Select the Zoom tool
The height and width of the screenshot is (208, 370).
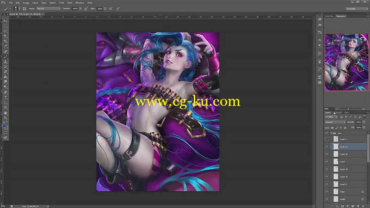click(x=5, y=118)
